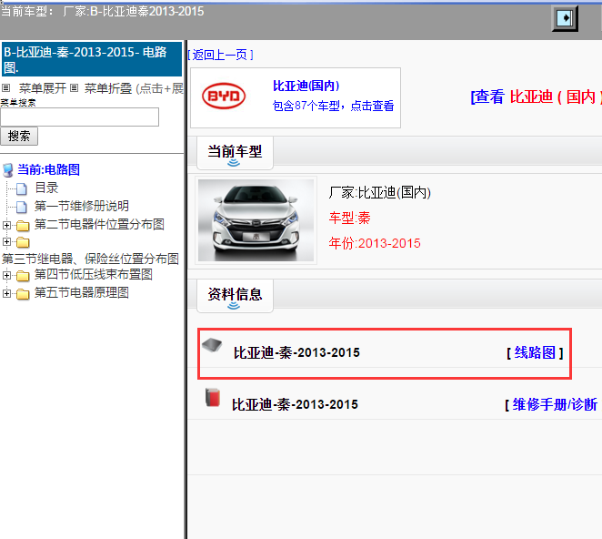Click the 菜单展开 text
This screenshot has height=539, width=602.
pyautogui.click(x=43, y=88)
